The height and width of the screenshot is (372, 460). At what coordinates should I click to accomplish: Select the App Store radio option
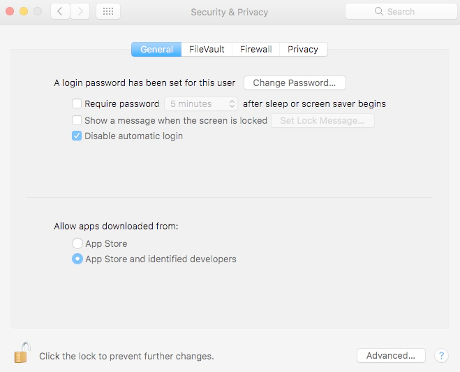coord(77,243)
